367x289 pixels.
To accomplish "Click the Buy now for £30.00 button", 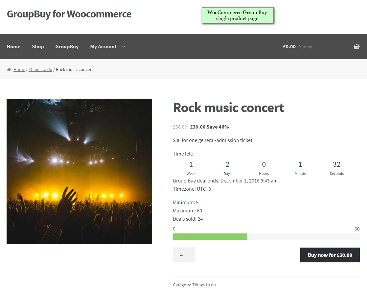I will click(330, 255).
